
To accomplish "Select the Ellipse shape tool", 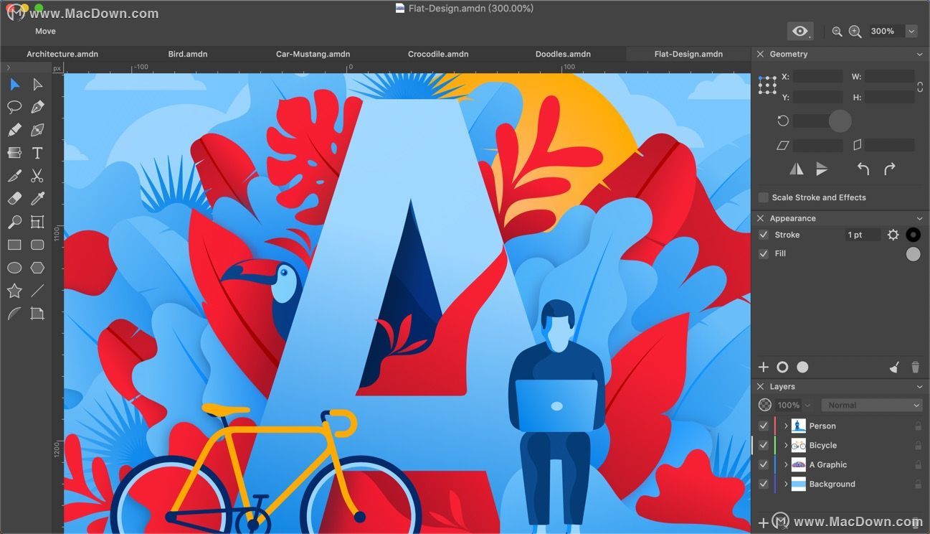I will (x=14, y=268).
